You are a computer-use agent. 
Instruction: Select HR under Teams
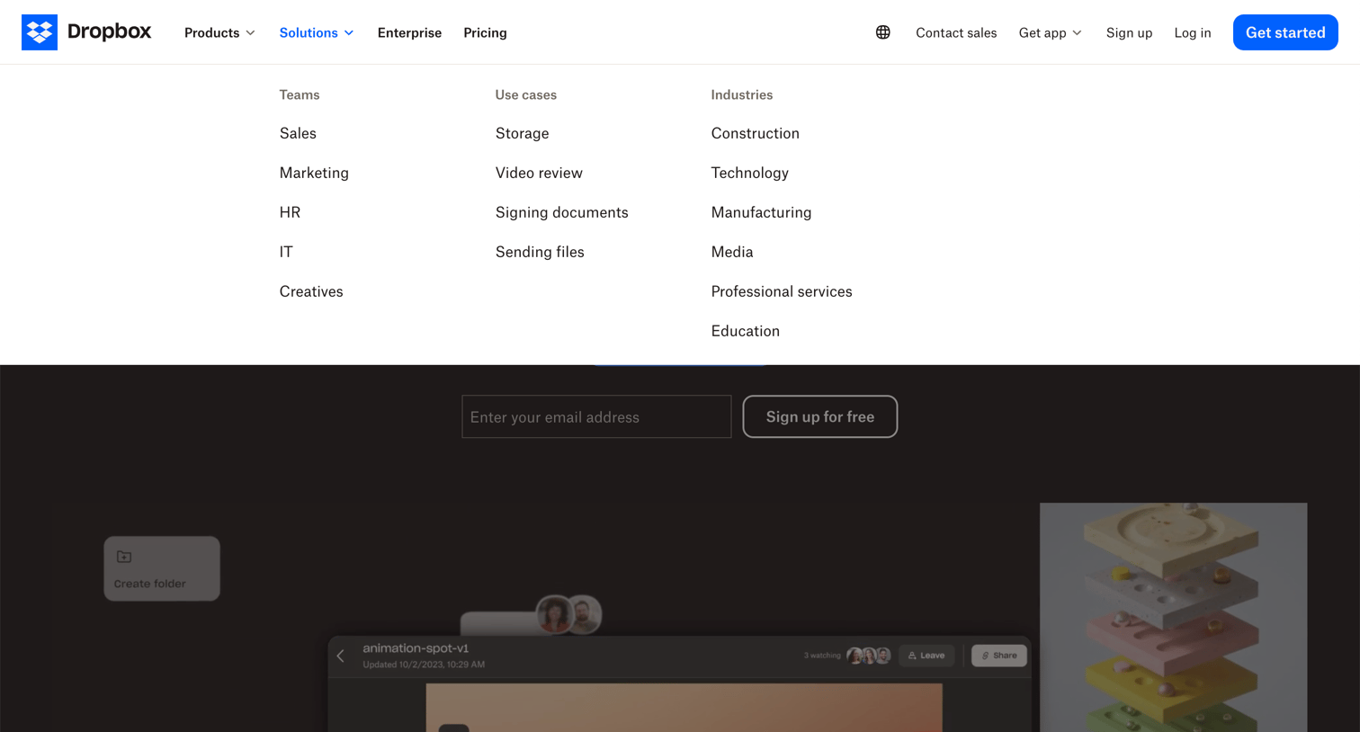tap(290, 212)
